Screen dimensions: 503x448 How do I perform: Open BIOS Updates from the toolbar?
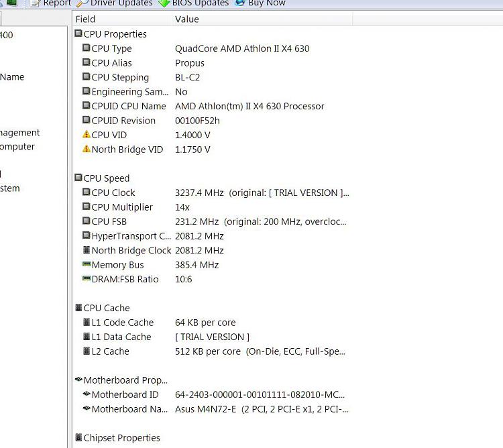pos(194,3)
